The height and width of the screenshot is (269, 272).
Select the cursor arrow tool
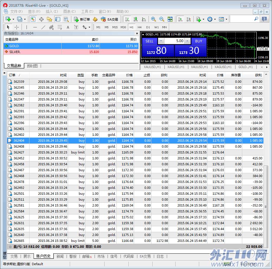point(8,27)
